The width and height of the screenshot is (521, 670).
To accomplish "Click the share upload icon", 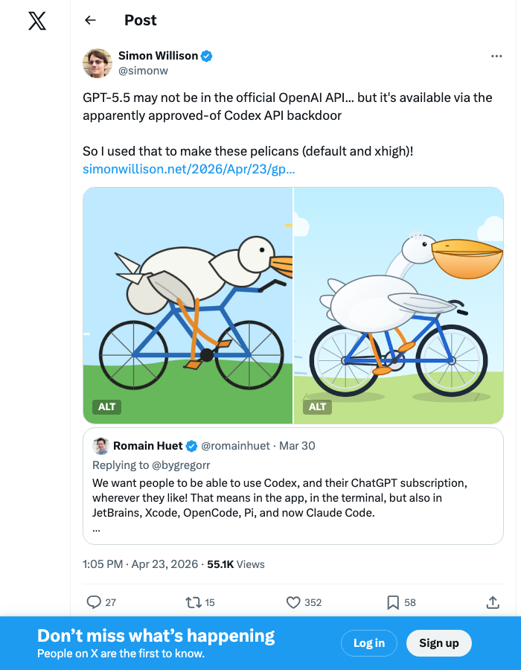I will (x=493, y=602).
